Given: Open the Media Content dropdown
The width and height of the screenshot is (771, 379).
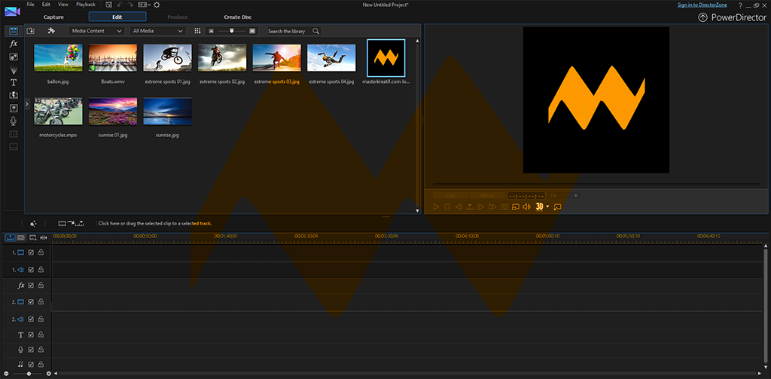Looking at the screenshot, I should pos(96,31).
